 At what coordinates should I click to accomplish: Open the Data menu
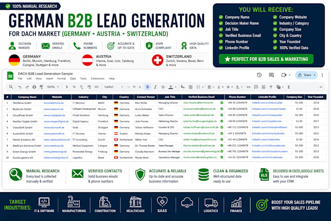tap(73, 79)
